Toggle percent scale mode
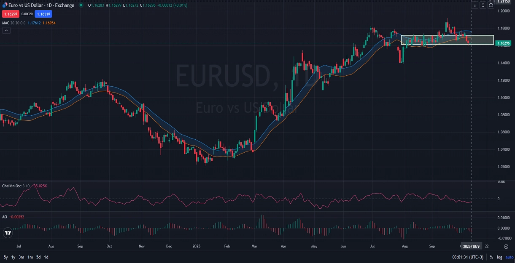515x263 pixels. tap(491, 257)
